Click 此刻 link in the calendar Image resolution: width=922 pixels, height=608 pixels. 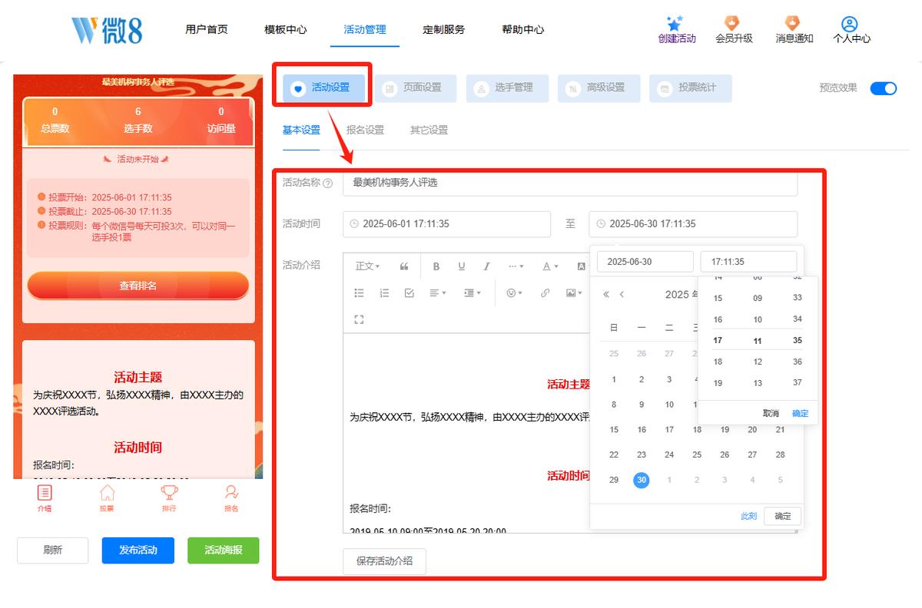748,516
